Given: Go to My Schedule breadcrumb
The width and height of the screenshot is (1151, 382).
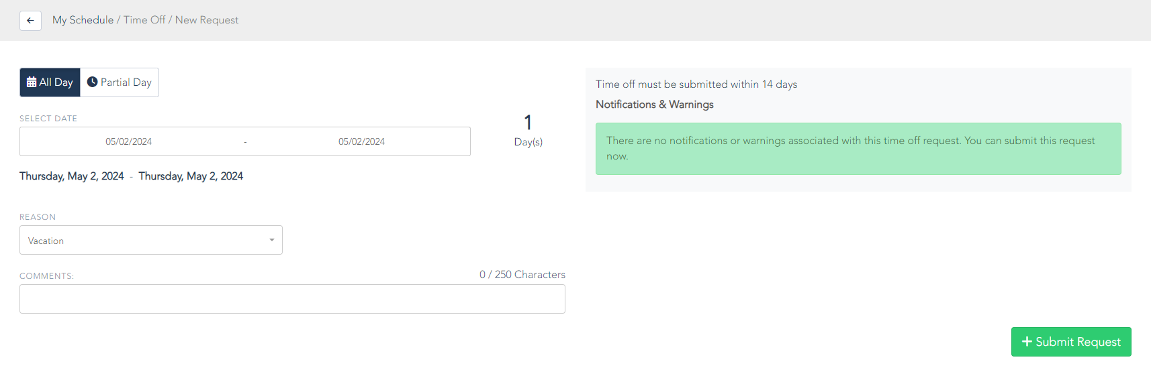Looking at the screenshot, I should (x=83, y=20).
